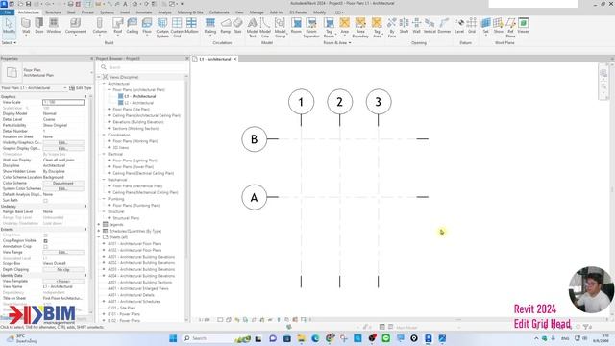
Task: Expand the Legends tree node
Action: (99, 224)
